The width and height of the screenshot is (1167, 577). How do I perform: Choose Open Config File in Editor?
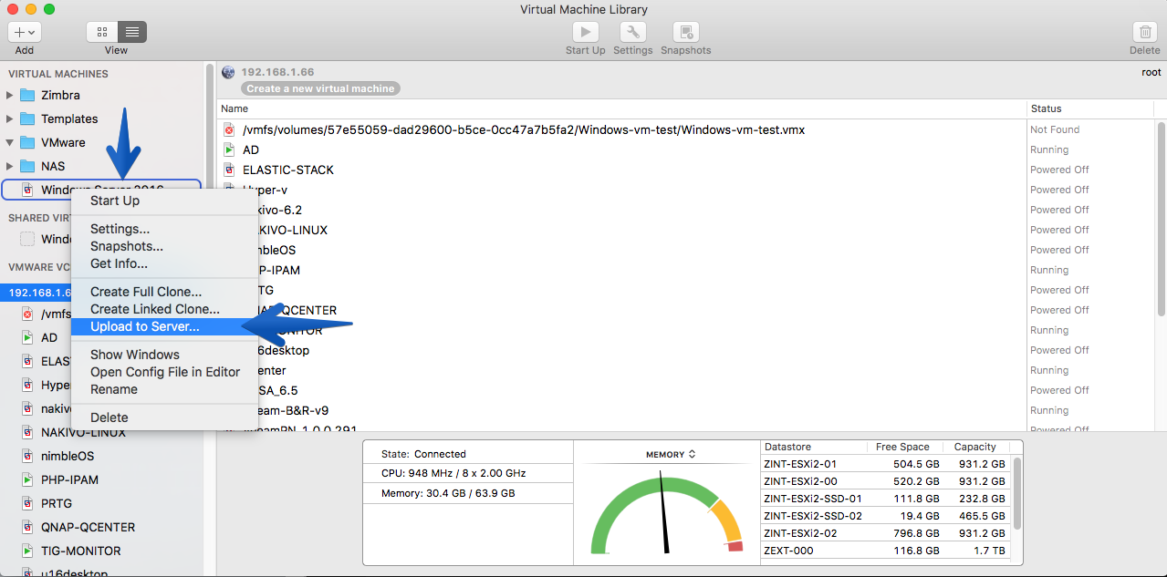pyautogui.click(x=164, y=372)
